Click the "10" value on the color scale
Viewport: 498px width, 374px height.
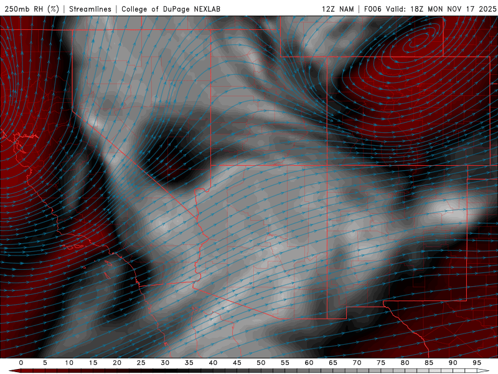tap(69, 363)
